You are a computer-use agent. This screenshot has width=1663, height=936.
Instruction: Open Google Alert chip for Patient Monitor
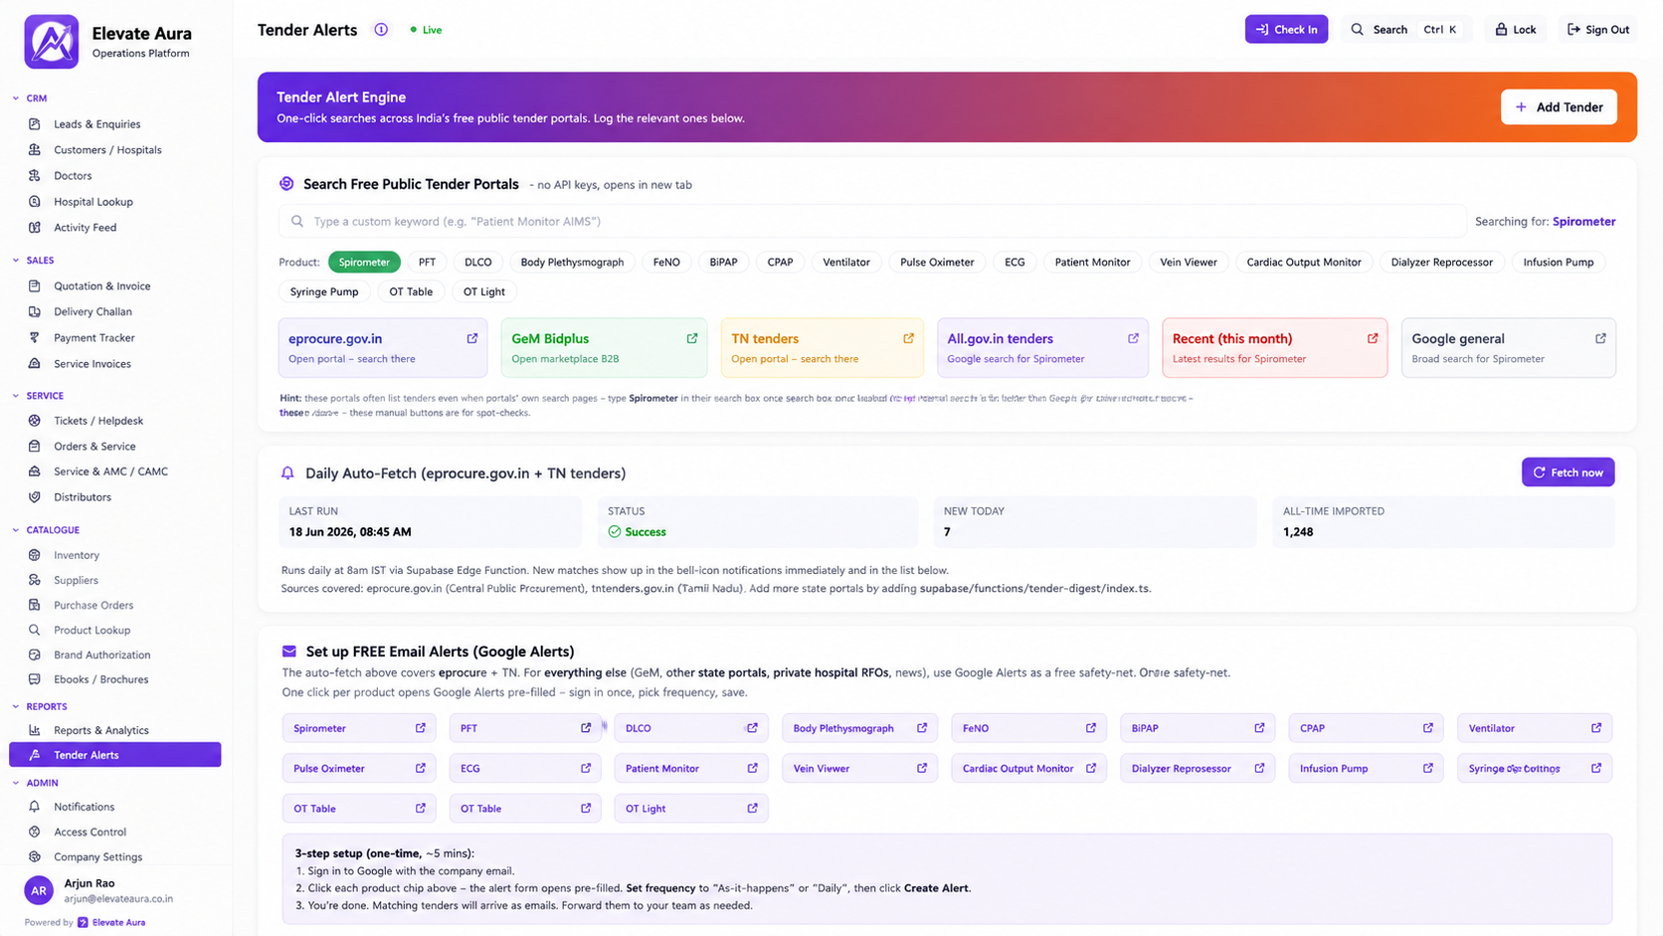[691, 769]
